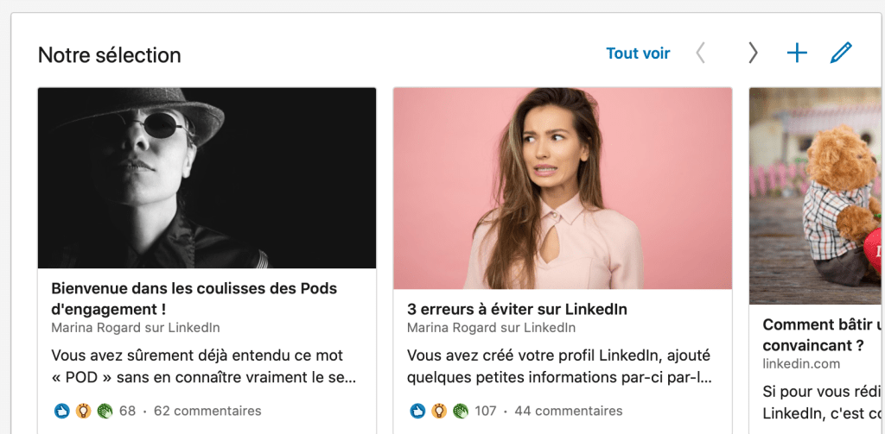
Task: Open "3 erreurs à éviter sur LinkedIn" title
Action: pos(517,309)
